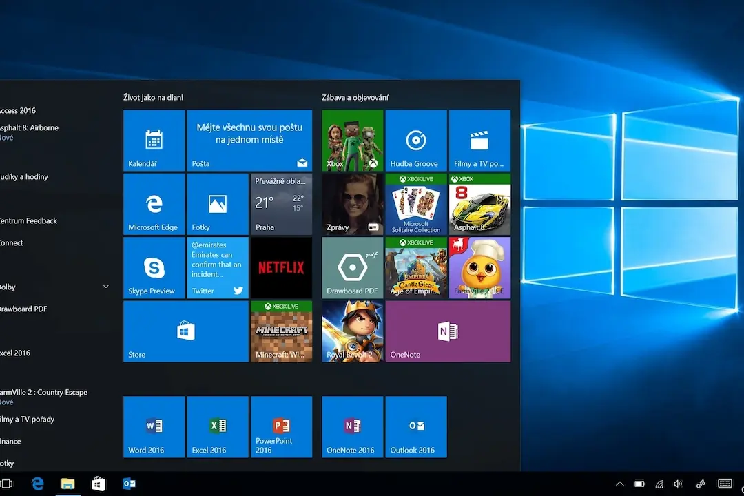744x496 pixels.
Task: Open File Explorer from the taskbar
Action: pos(68,484)
